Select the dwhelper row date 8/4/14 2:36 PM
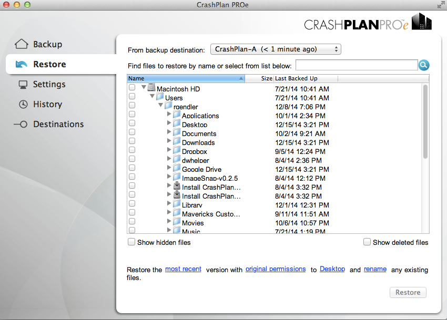 [x=298, y=160]
